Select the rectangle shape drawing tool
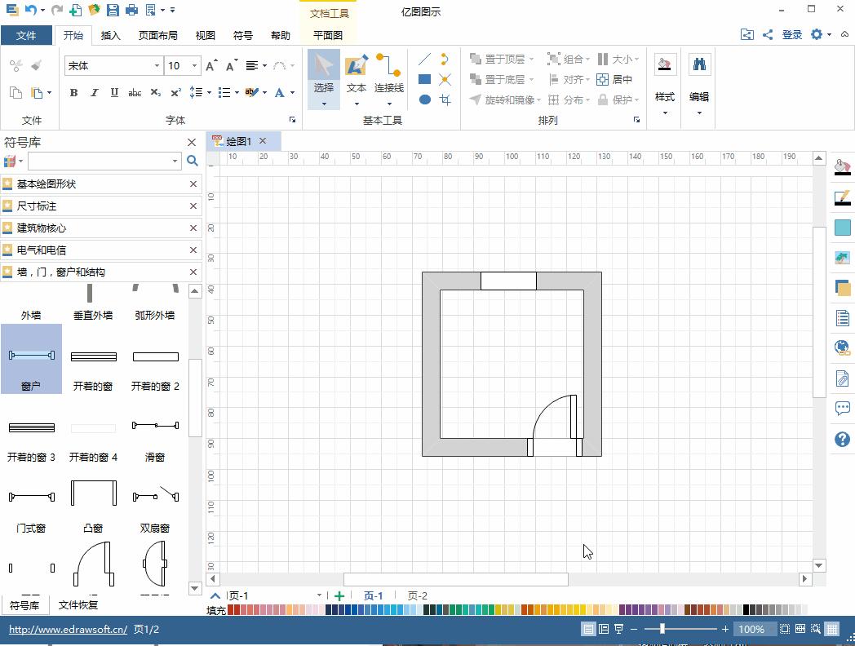 pyautogui.click(x=424, y=79)
